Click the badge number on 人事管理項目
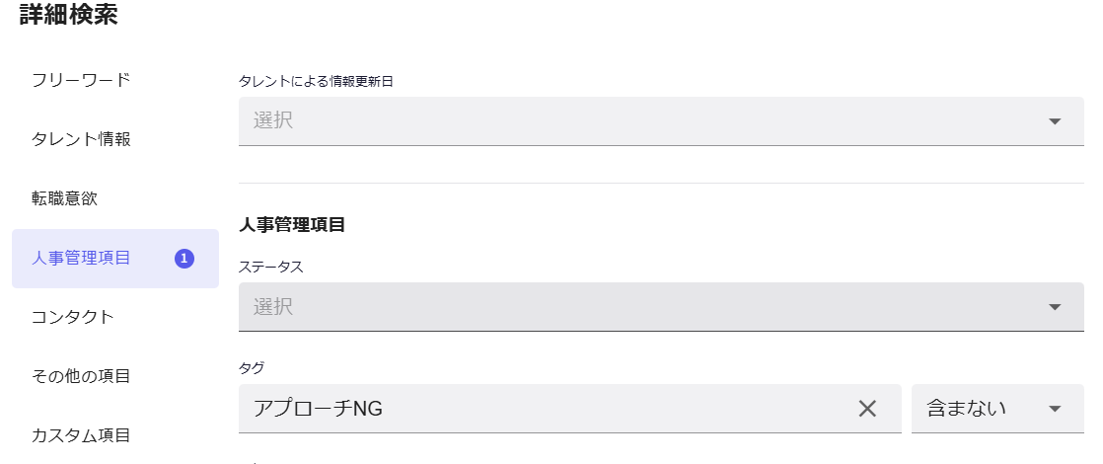 (x=184, y=259)
